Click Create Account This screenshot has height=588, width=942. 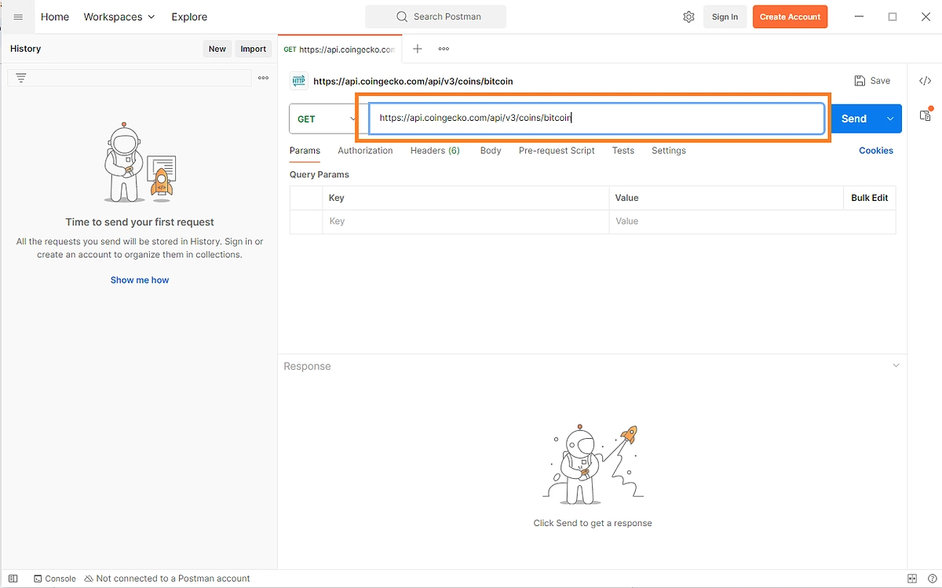pyautogui.click(x=790, y=16)
